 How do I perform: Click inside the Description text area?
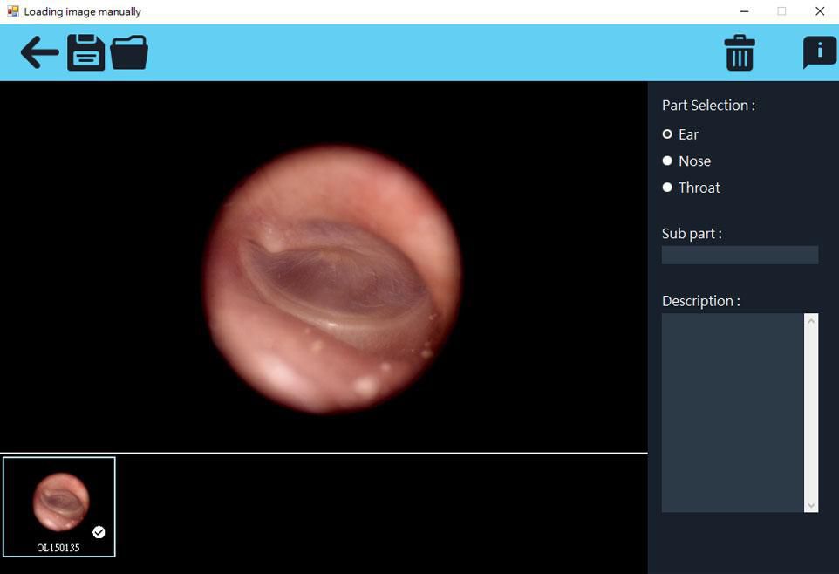click(x=732, y=412)
